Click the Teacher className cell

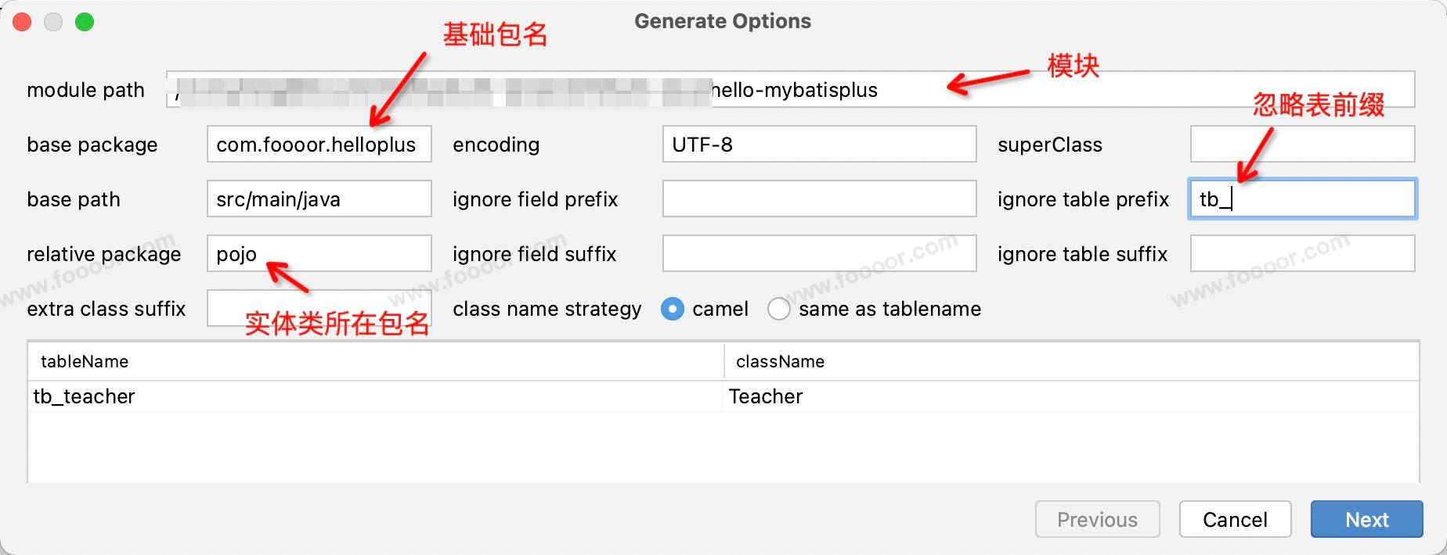766,397
